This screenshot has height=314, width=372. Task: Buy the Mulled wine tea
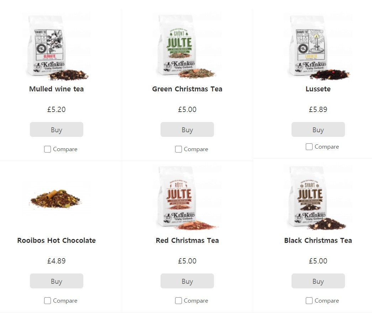tap(57, 130)
